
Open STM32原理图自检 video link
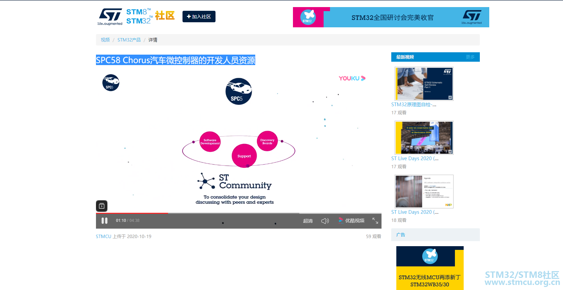(414, 105)
